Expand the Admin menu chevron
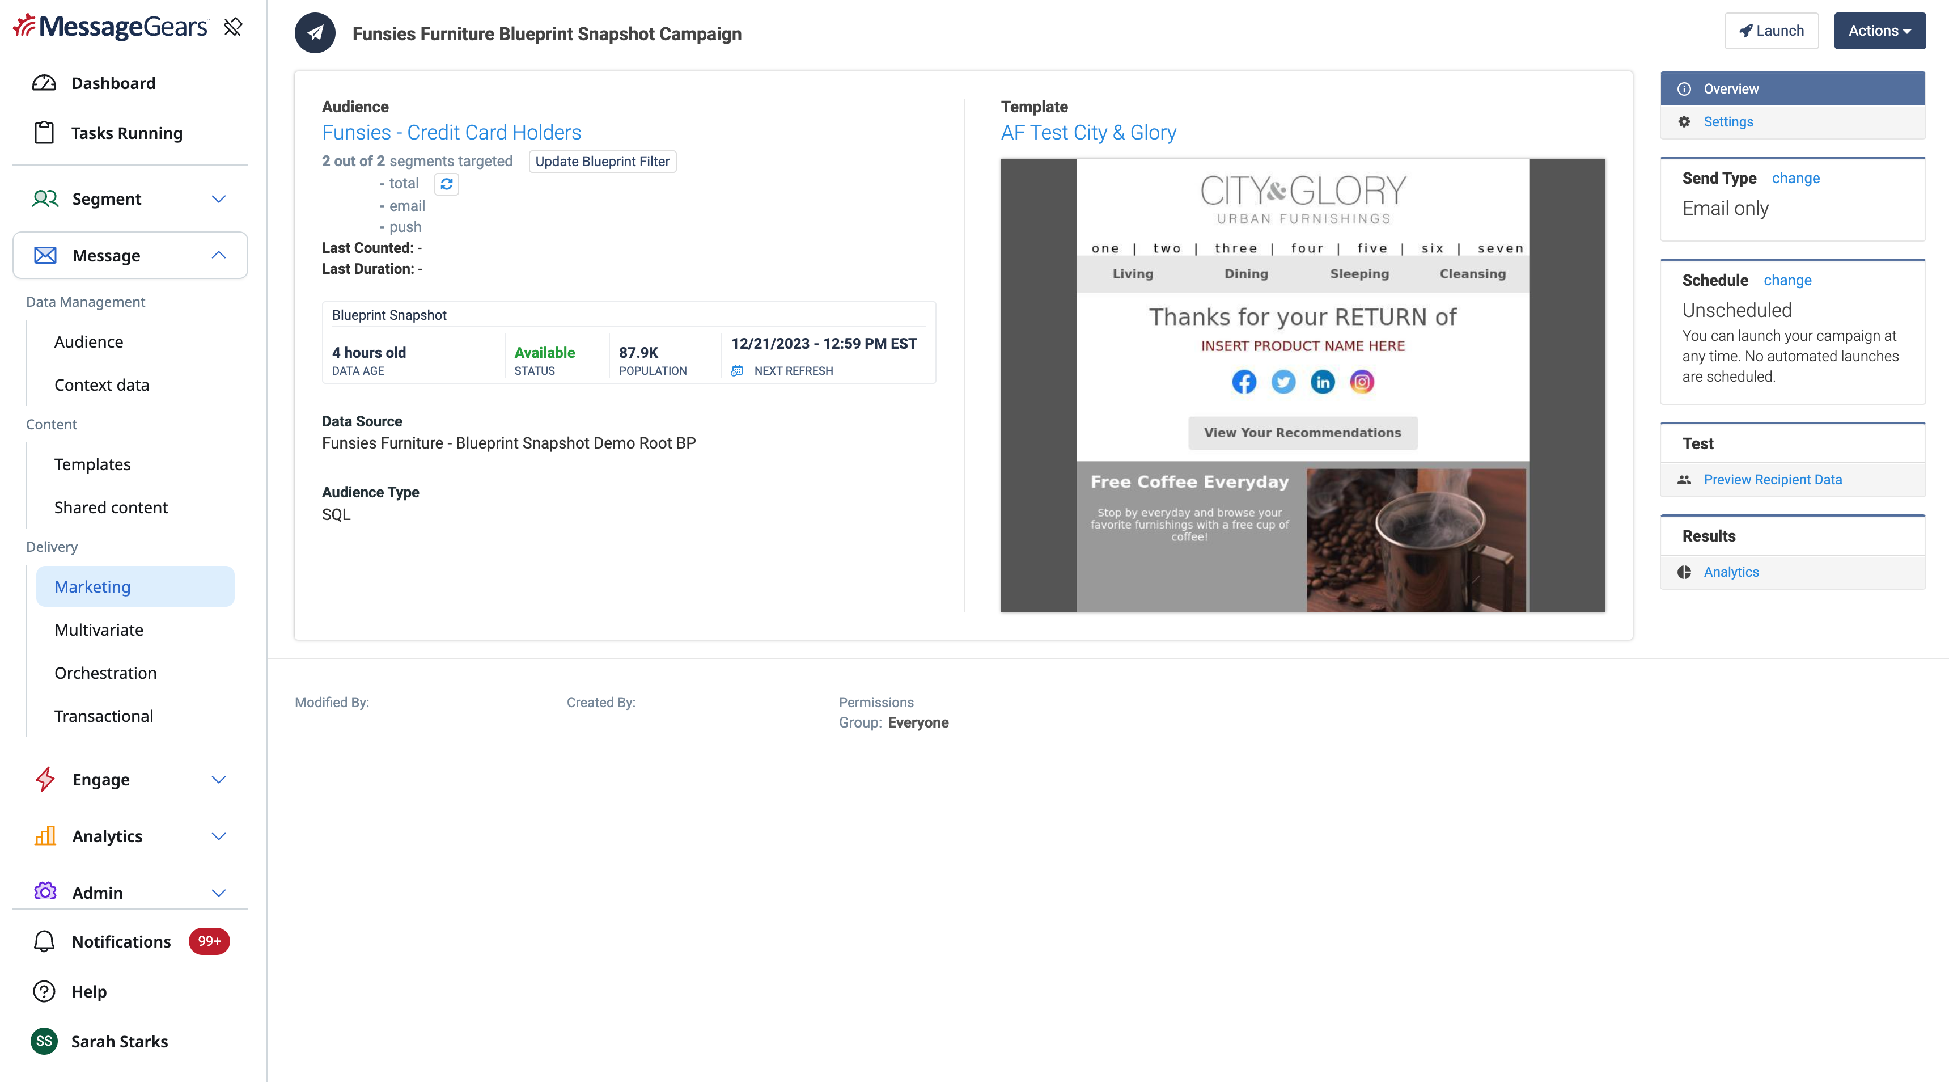 pyautogui.click(x=219, y=893)
